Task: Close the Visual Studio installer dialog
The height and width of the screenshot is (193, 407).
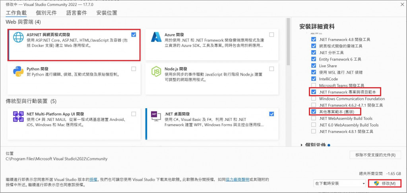Action: (x=402, y=4)
